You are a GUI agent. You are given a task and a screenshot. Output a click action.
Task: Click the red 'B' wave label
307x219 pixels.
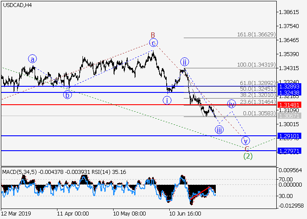point(153,35)
